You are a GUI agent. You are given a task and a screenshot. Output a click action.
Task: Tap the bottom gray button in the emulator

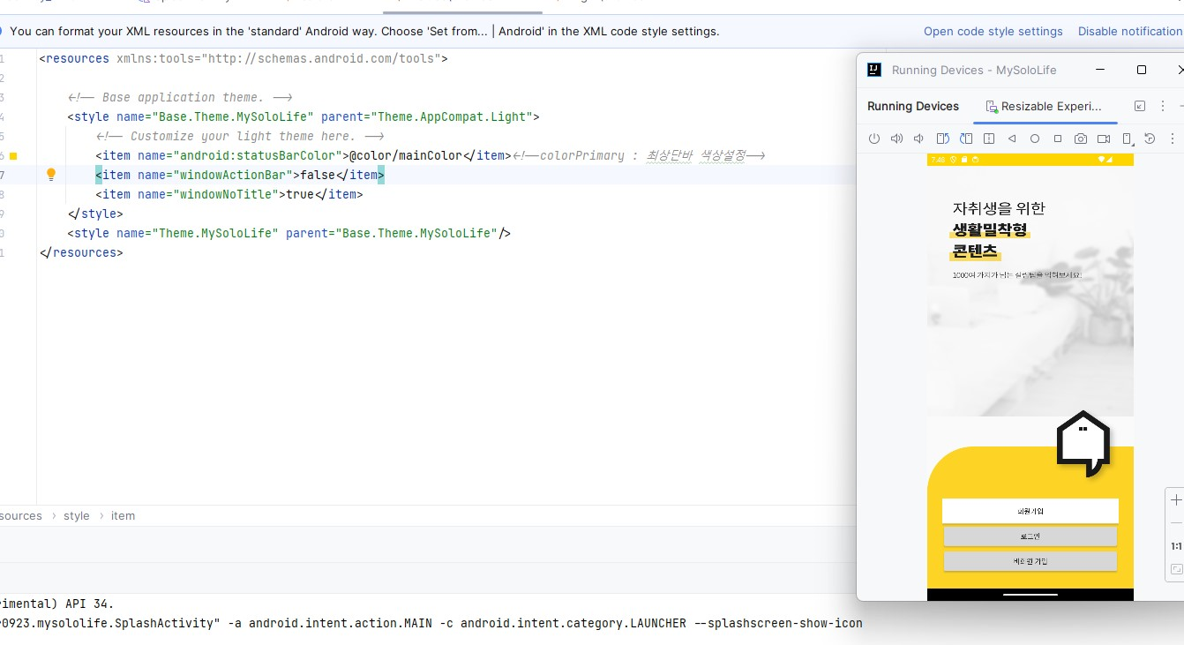tap(1030, 561)
